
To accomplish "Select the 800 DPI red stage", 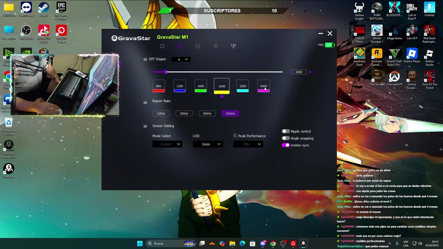I will point(159,86).
